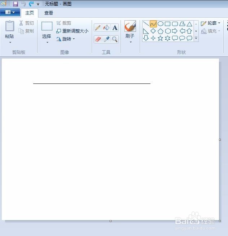Select the Magnifier tool
The image size is (228, 236).
point(115,39)
